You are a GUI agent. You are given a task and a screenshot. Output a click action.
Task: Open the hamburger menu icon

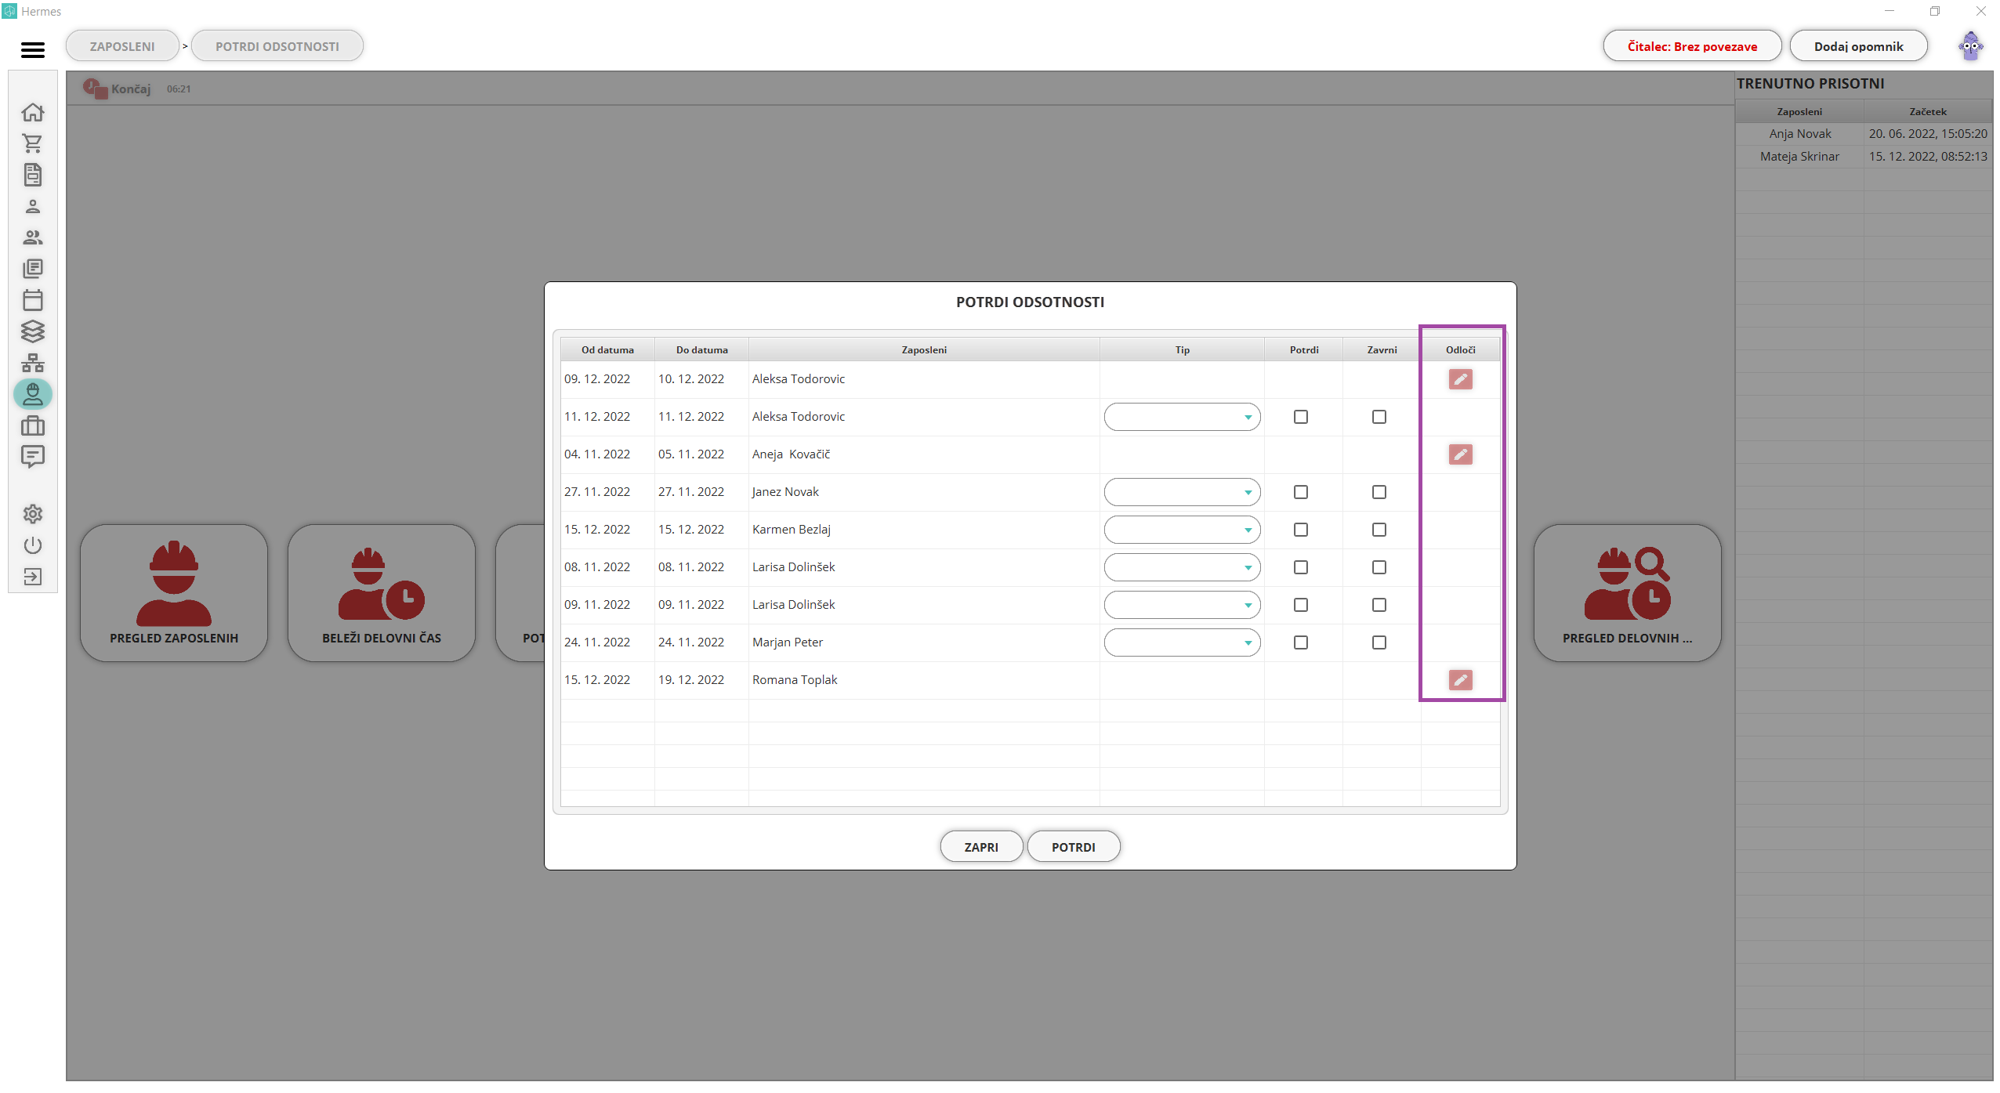pos(32,50)
